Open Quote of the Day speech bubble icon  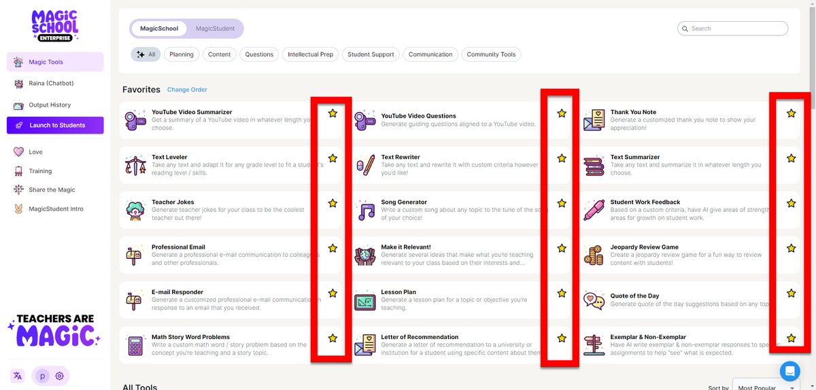coord(594,300)
